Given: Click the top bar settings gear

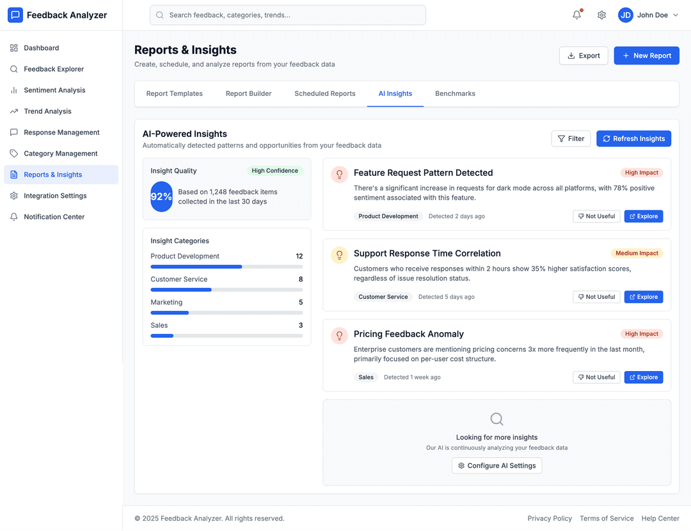Looking at the screenshot, I should pyautogui.click(x=601, y=14).
